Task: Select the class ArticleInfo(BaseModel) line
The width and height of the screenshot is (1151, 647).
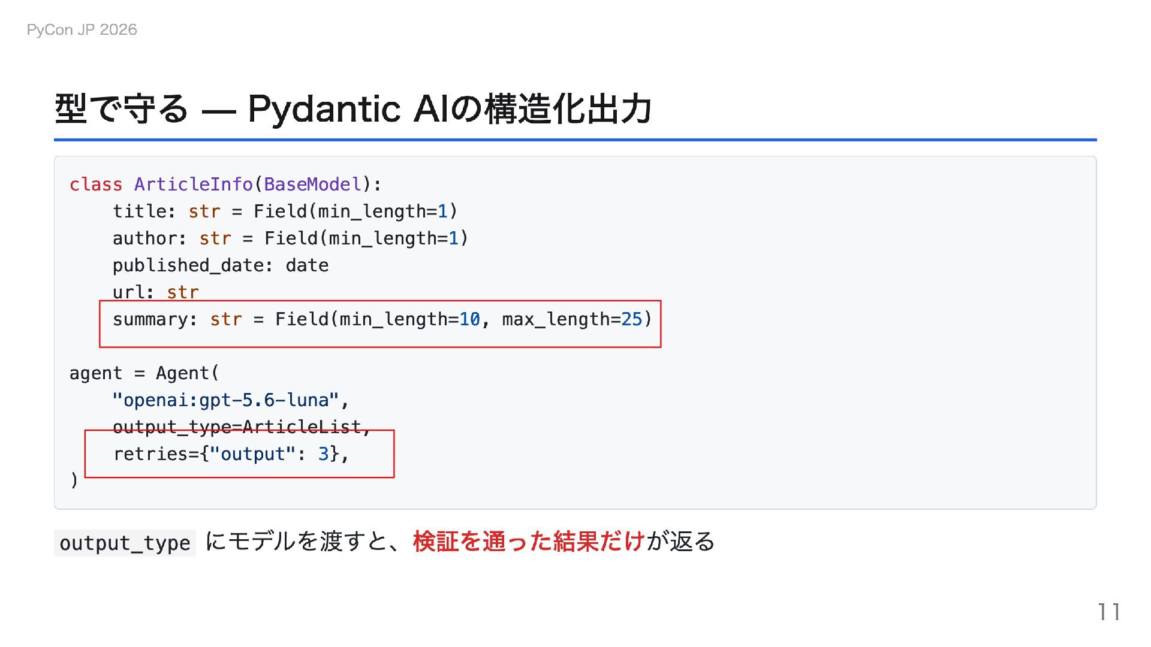Action: pyautogui.click(x=225, y=185)
